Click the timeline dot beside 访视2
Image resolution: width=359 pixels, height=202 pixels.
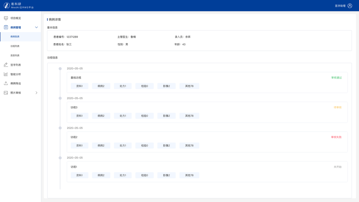click(x=60, y=128)
